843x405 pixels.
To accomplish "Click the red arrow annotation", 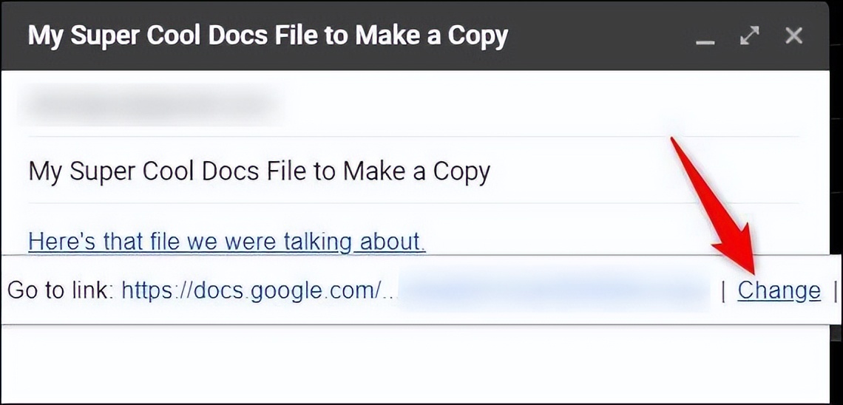I will point(715,207).
